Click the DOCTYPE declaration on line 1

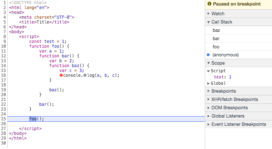pos(28,3)
